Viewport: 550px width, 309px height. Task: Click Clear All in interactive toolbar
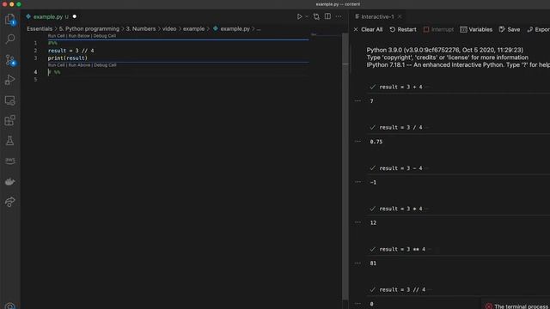point(368,29)
